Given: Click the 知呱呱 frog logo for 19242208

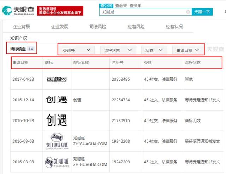Looking at the screenshot, I should point(57,141).
